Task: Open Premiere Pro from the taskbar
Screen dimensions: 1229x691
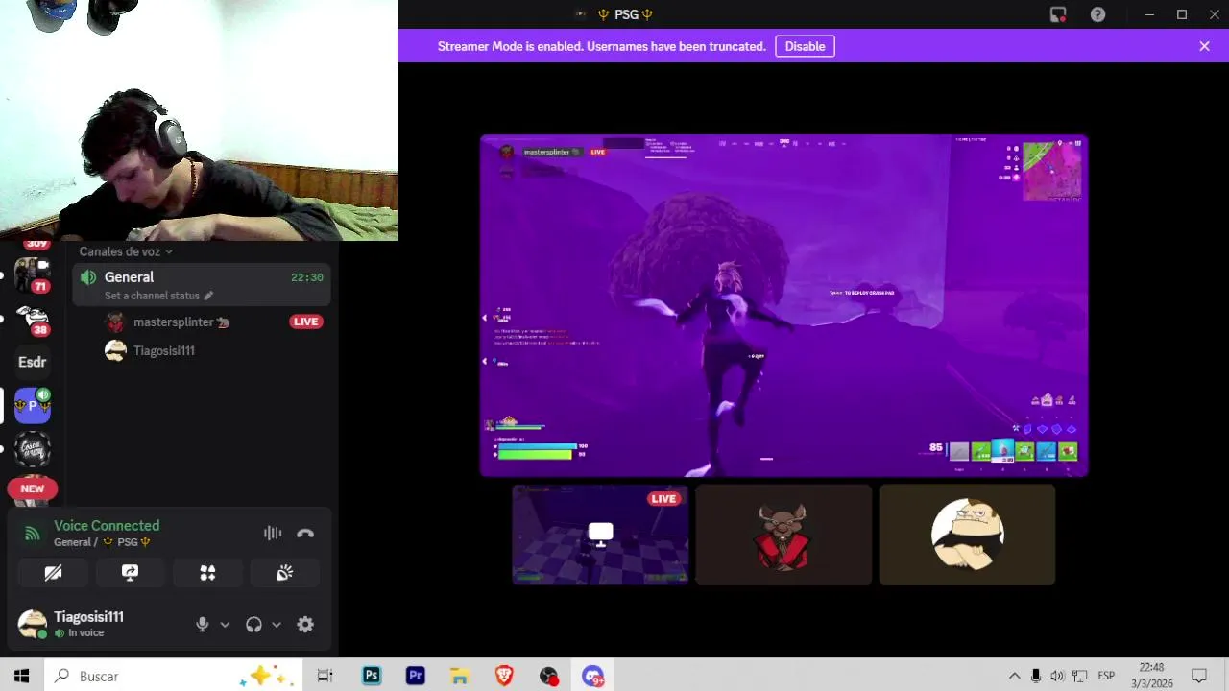Action: (415, 676)
